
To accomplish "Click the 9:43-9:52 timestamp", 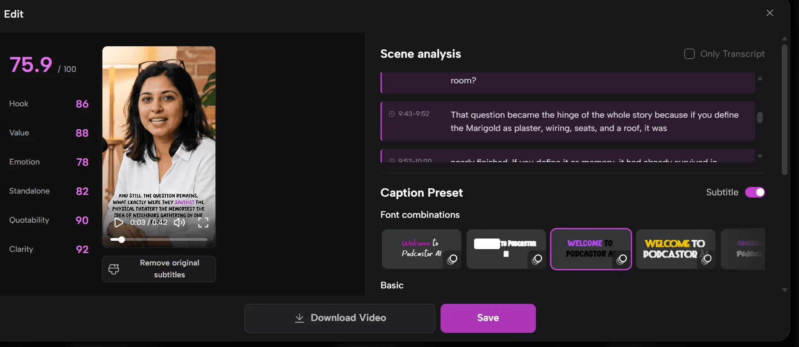I will (x=414, y=114).
